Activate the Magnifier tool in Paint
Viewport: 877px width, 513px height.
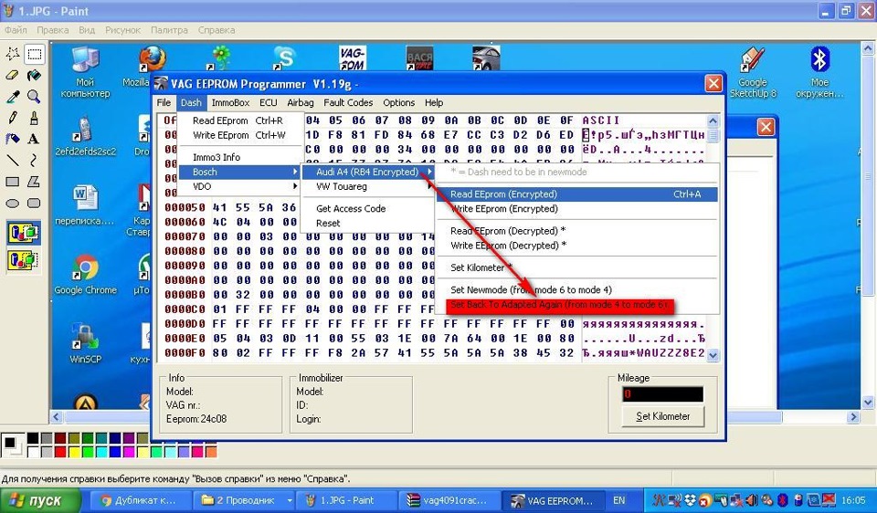pos(34,96)
